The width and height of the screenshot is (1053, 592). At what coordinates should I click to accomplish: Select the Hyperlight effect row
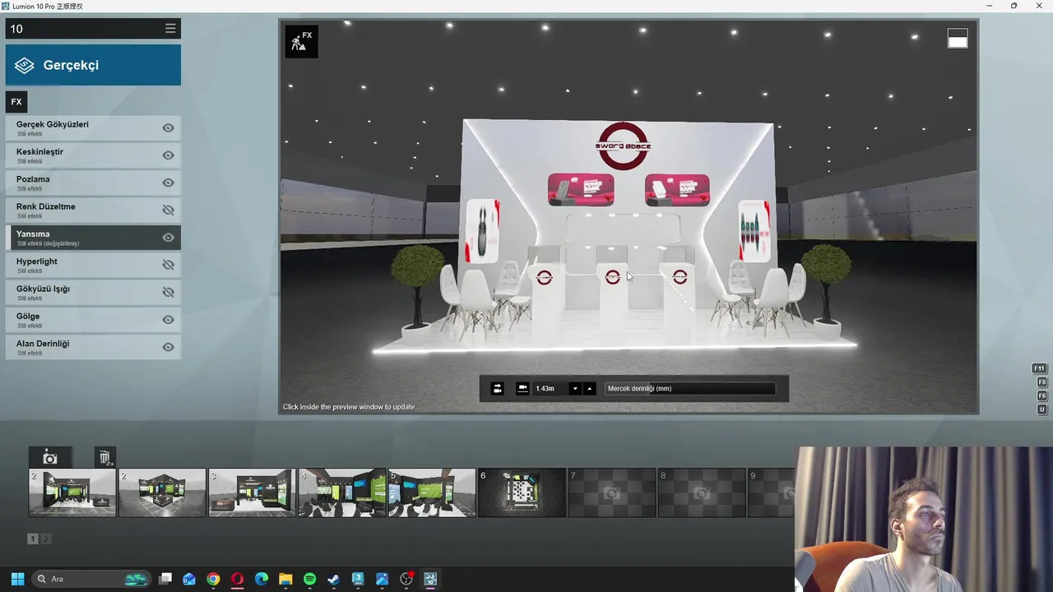click(x=93, y=265)
